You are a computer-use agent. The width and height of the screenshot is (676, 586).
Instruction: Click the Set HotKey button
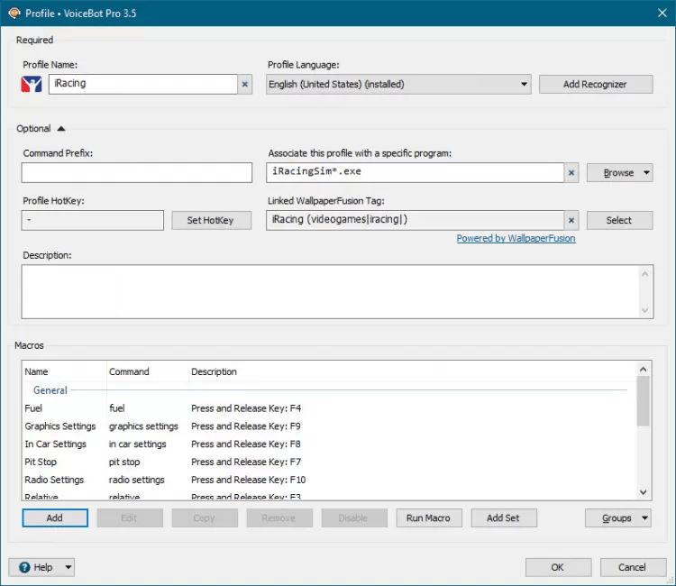(210, 221)
